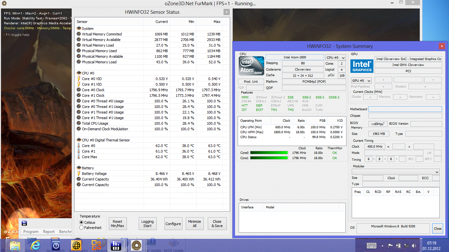Click the thermometer icon for Core #1
The width and height of the screenshot is (449, 252).
(x=79, y=151)
